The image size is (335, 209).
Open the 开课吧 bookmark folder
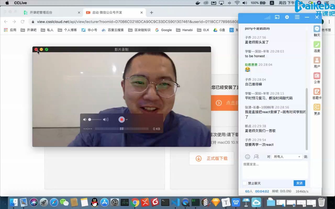[x=29, y=30]
